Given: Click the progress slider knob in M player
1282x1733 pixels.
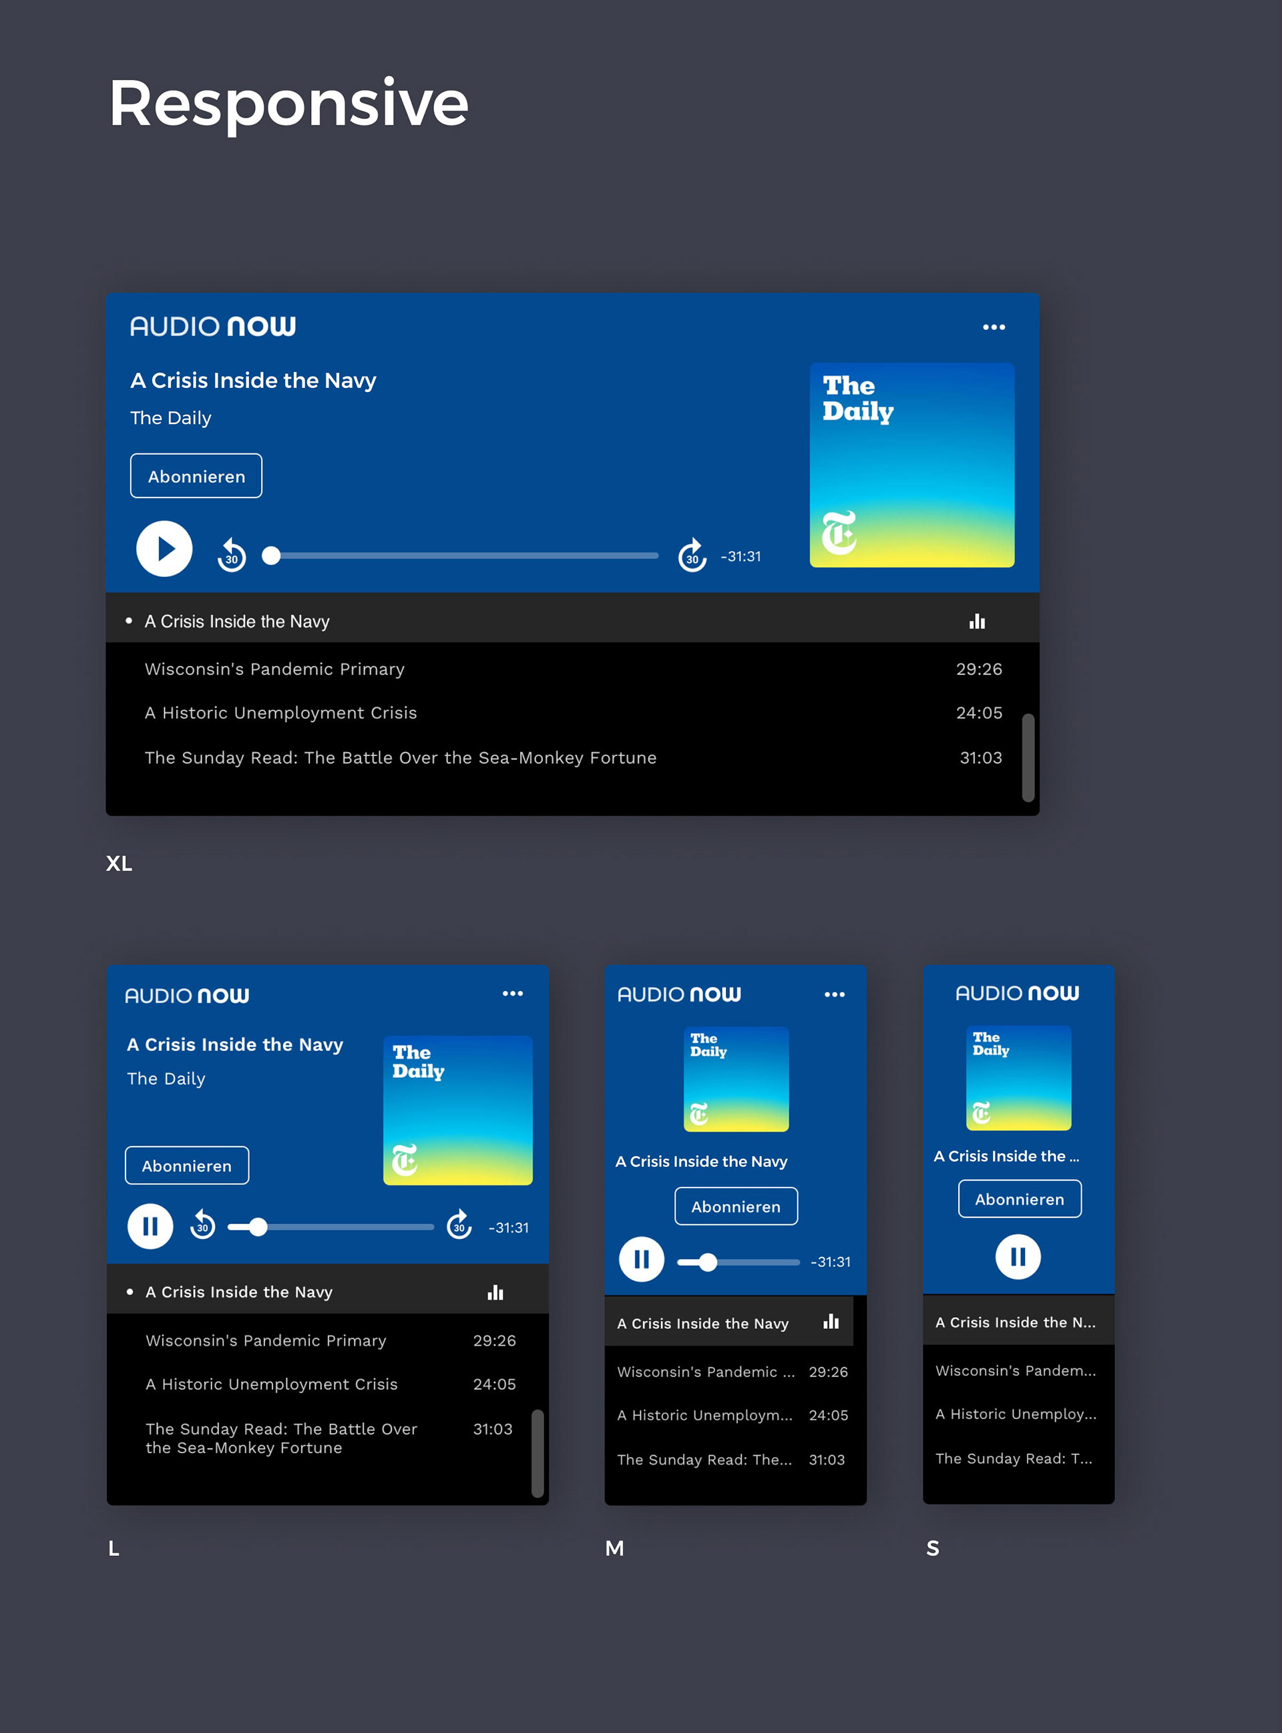Looking at the screenshot, I should (x=708, y=1263).
